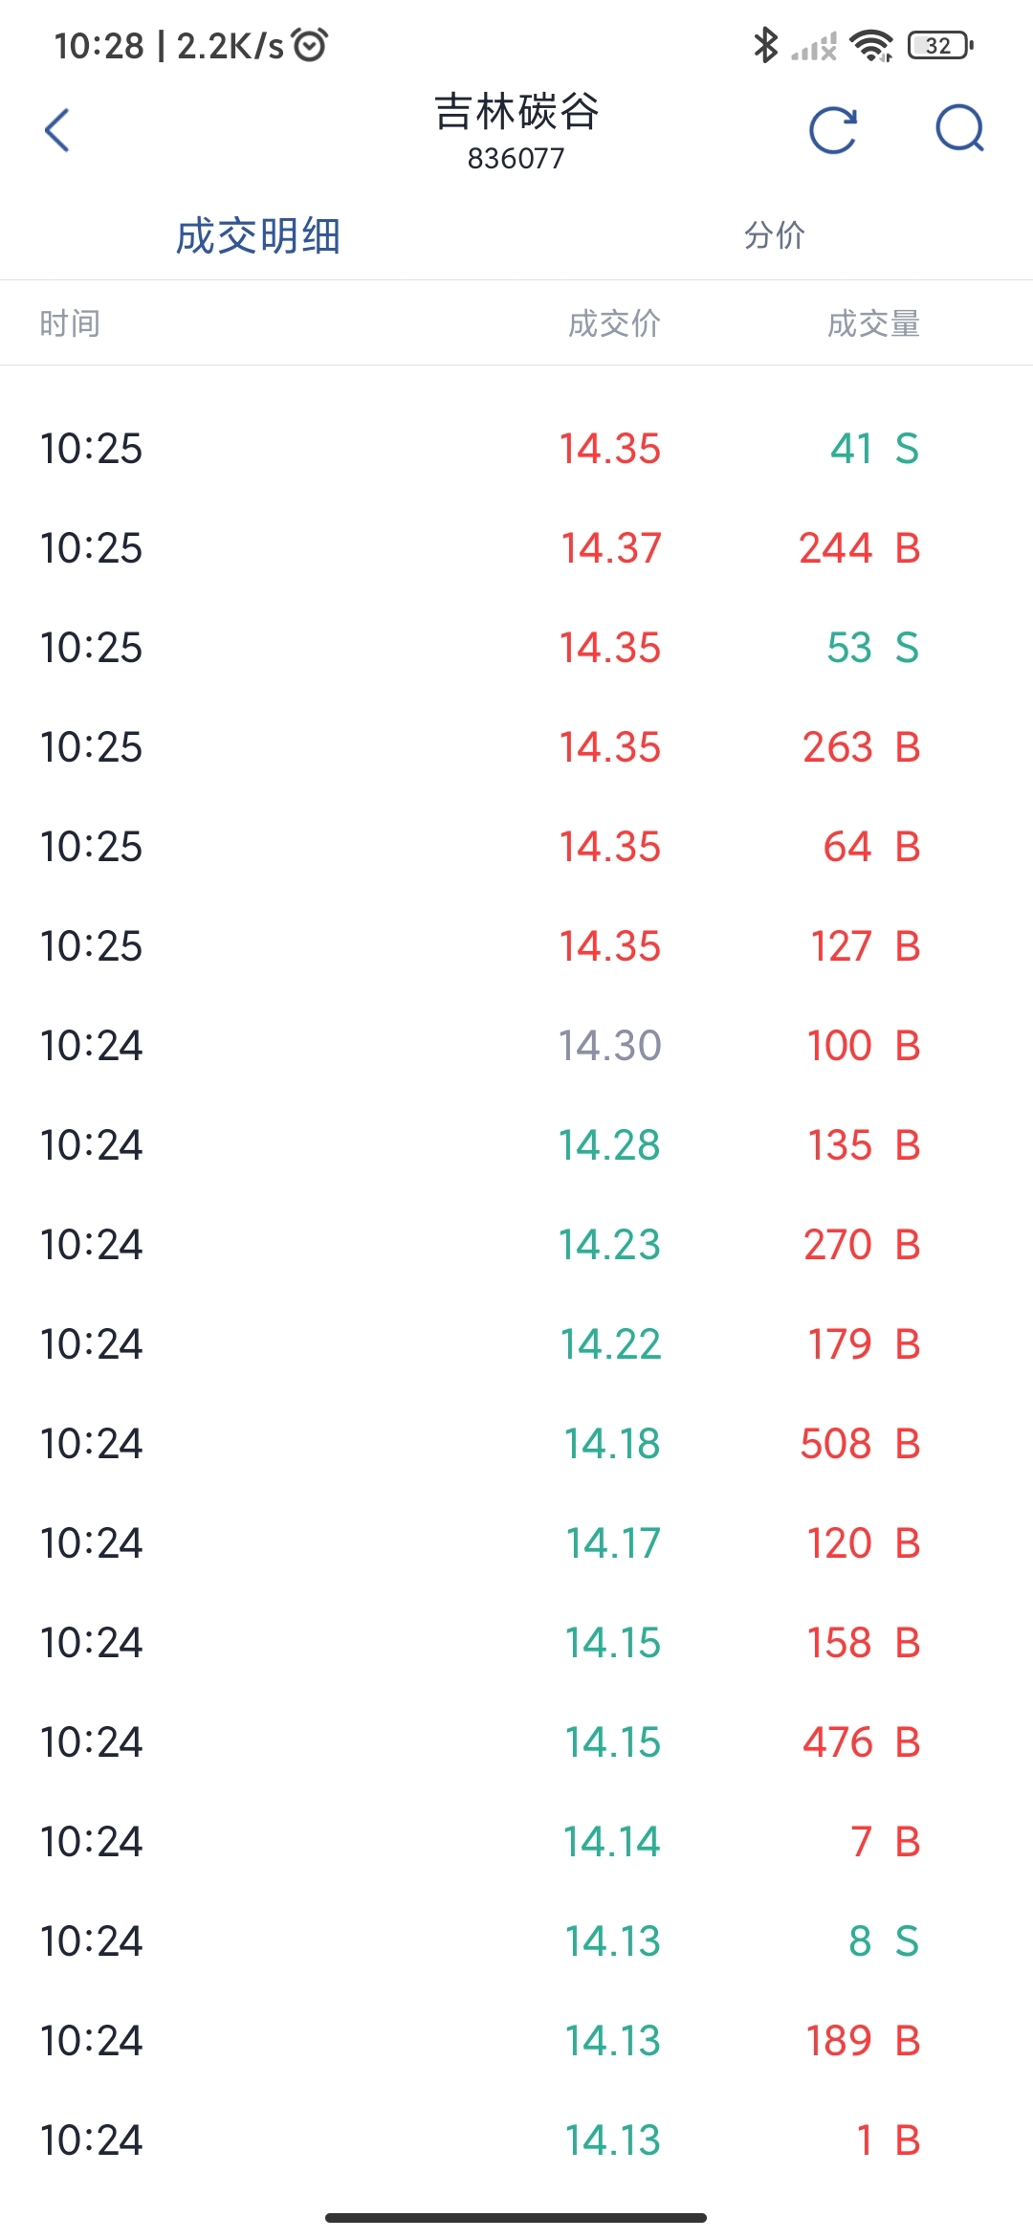Tap the 成交价 column header
1033x2239 pixels.
[x=614, y=323]
